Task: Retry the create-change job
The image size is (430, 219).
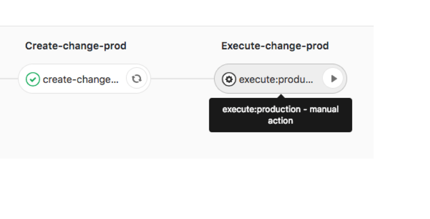Action: pos(136,79)
